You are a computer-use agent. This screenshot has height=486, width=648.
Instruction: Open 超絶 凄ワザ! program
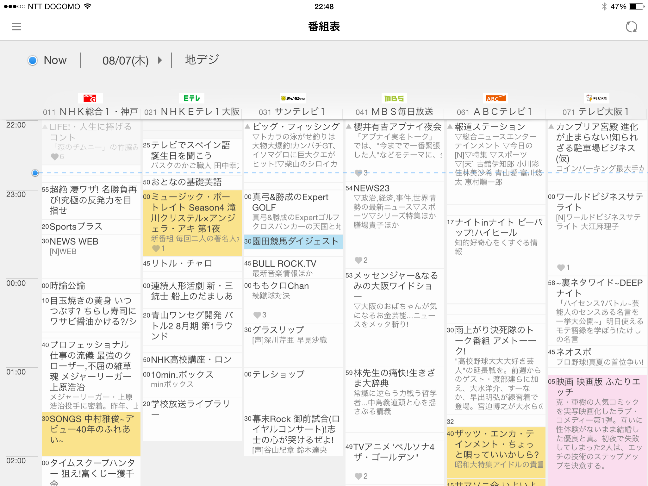pos(91,201)
